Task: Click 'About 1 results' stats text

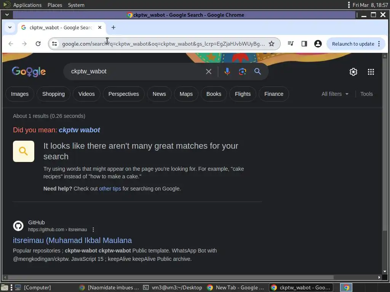Action: coord(49,116)
